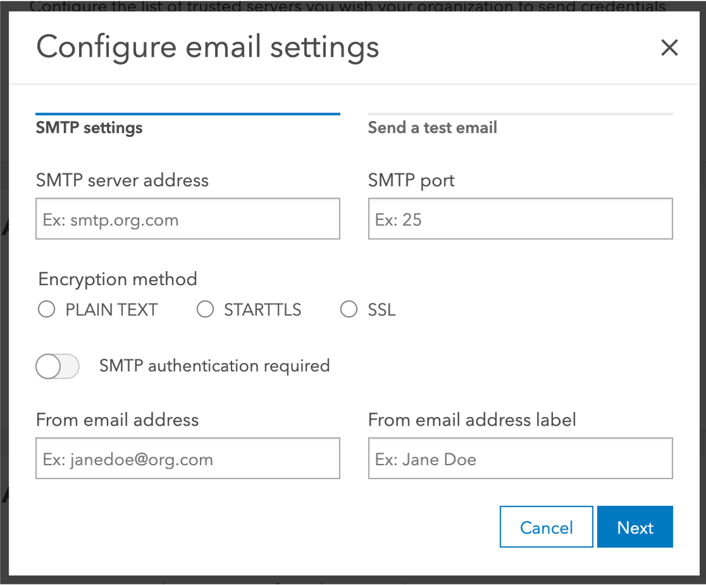Cancel the email settings configuration

pos(546,527)
